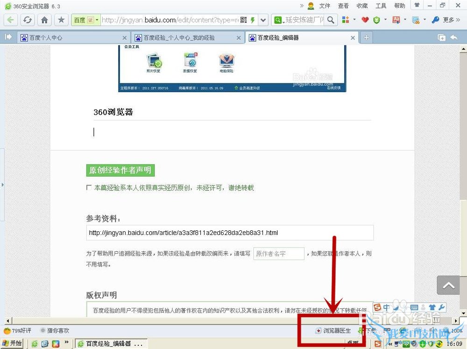The height and width of the screenshot is (349, 467).
Task: Expand the arrow next to green shield
Action: click(385, 20)
